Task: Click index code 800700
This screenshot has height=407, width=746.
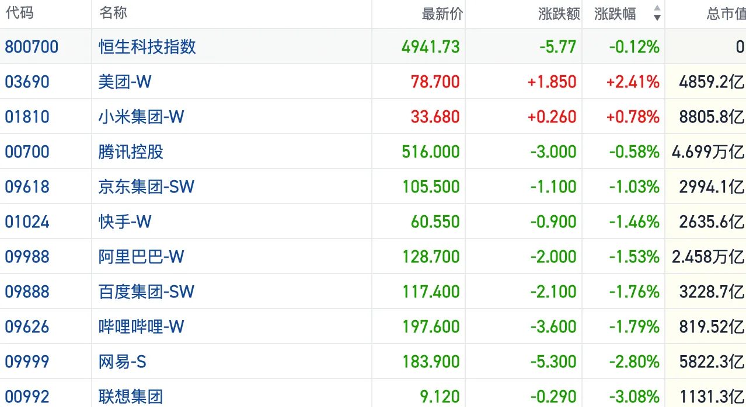Action: click(32, 47)
